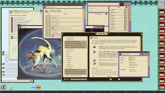Toggle the lock icon on the NPC sheet header
This screenshot has height=93, width=165.
point(141,54)
